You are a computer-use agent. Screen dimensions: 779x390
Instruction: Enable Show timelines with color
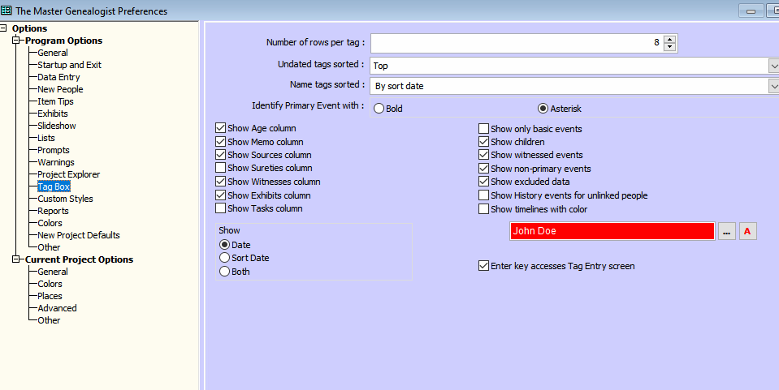point(483,209)
